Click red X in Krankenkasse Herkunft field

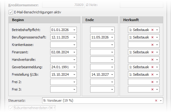pyautogui.click(x=152, y=45)
